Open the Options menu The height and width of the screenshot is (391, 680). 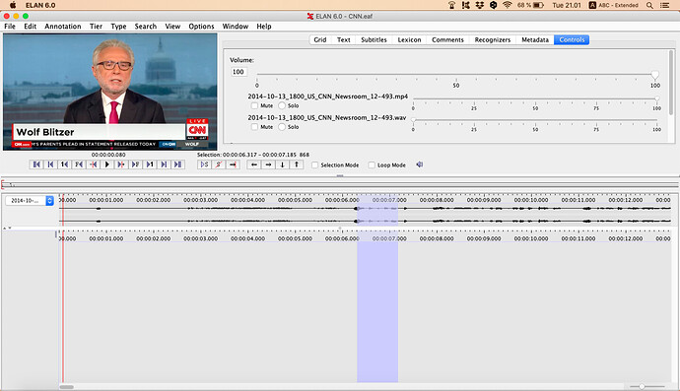coord(201,27)
